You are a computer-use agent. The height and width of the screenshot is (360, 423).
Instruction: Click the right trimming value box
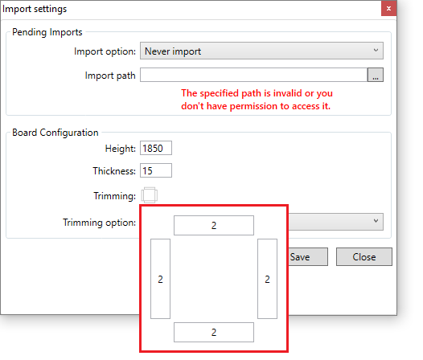point(267,279)
